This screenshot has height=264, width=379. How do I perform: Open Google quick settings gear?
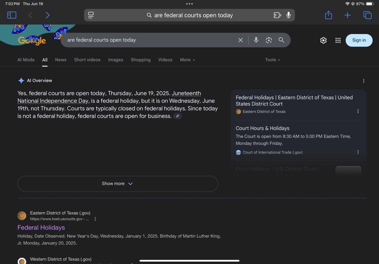[x=323, y=40]
